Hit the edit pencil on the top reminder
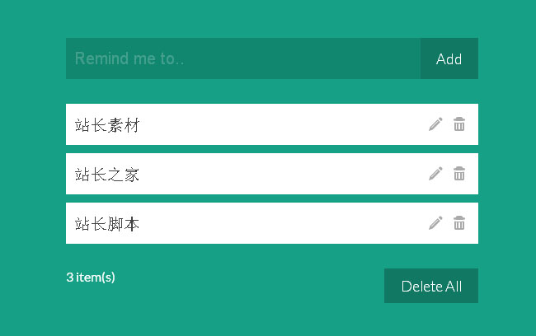 (435, 124)
